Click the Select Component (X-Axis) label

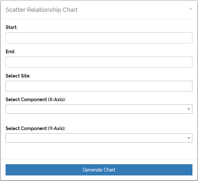[x=36, y=100]
